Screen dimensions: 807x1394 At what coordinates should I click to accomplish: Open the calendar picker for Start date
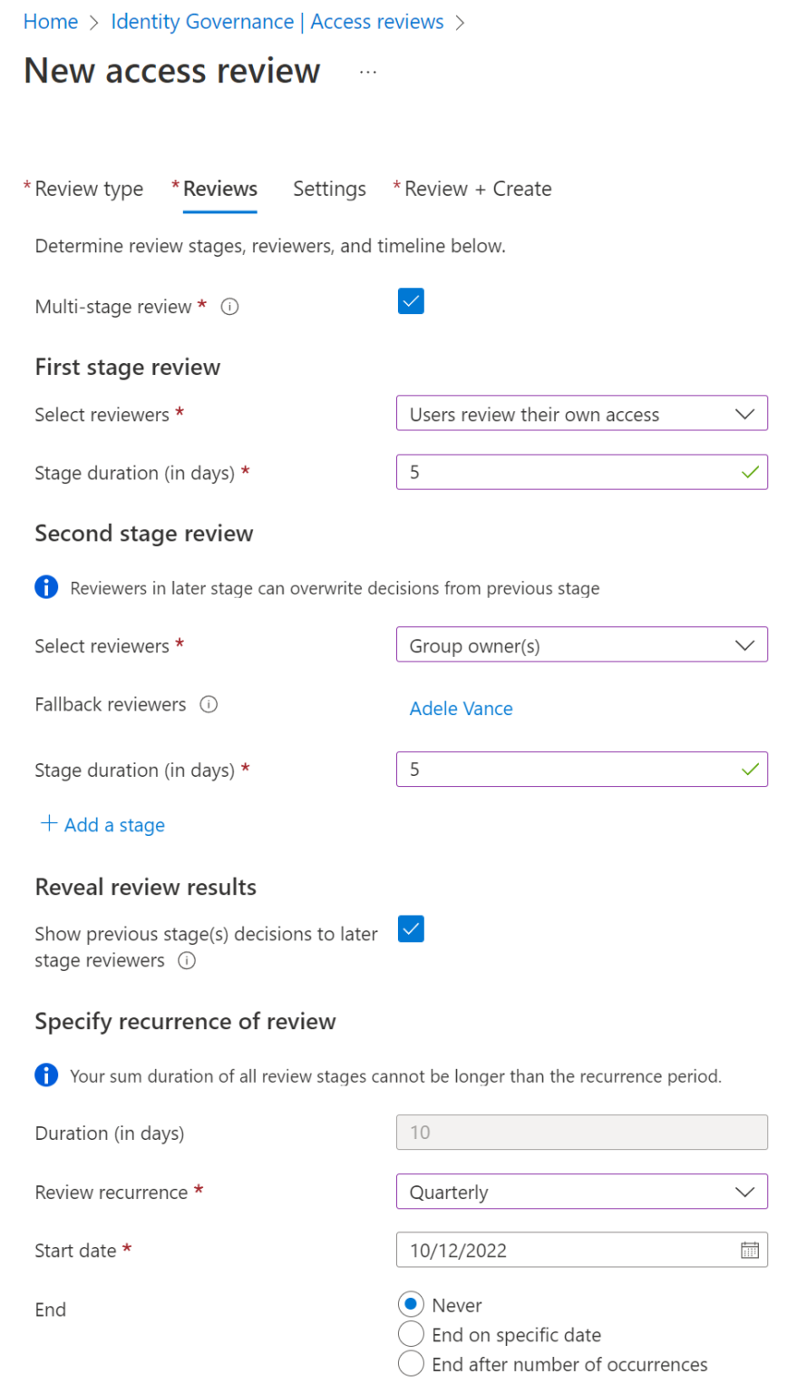pyautogui.click(x=749, y=1250)
